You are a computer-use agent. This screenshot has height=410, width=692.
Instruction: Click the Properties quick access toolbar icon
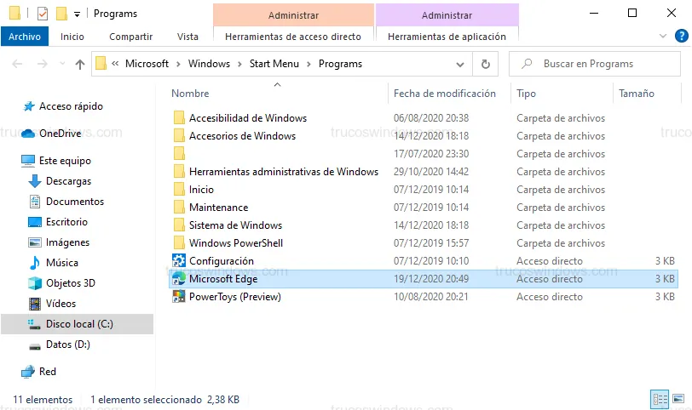[x=42, y=14]
